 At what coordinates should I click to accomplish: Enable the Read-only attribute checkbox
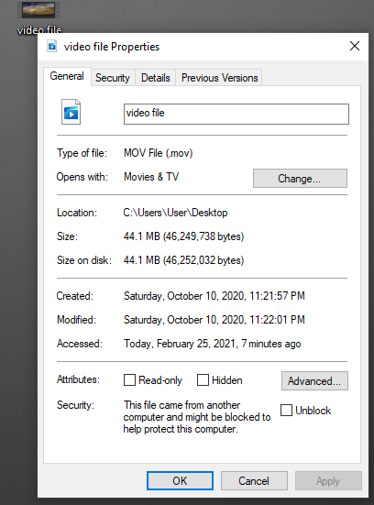(x=129, y=380)
